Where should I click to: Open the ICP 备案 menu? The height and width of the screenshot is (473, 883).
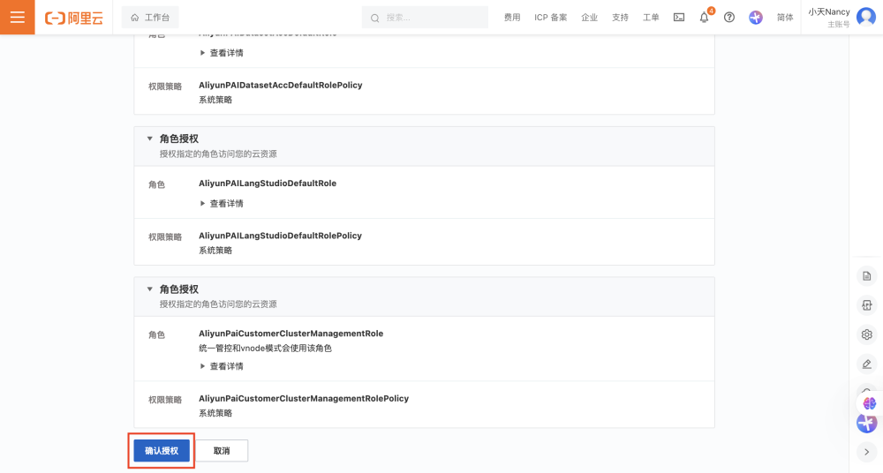(x=550, y=18)
